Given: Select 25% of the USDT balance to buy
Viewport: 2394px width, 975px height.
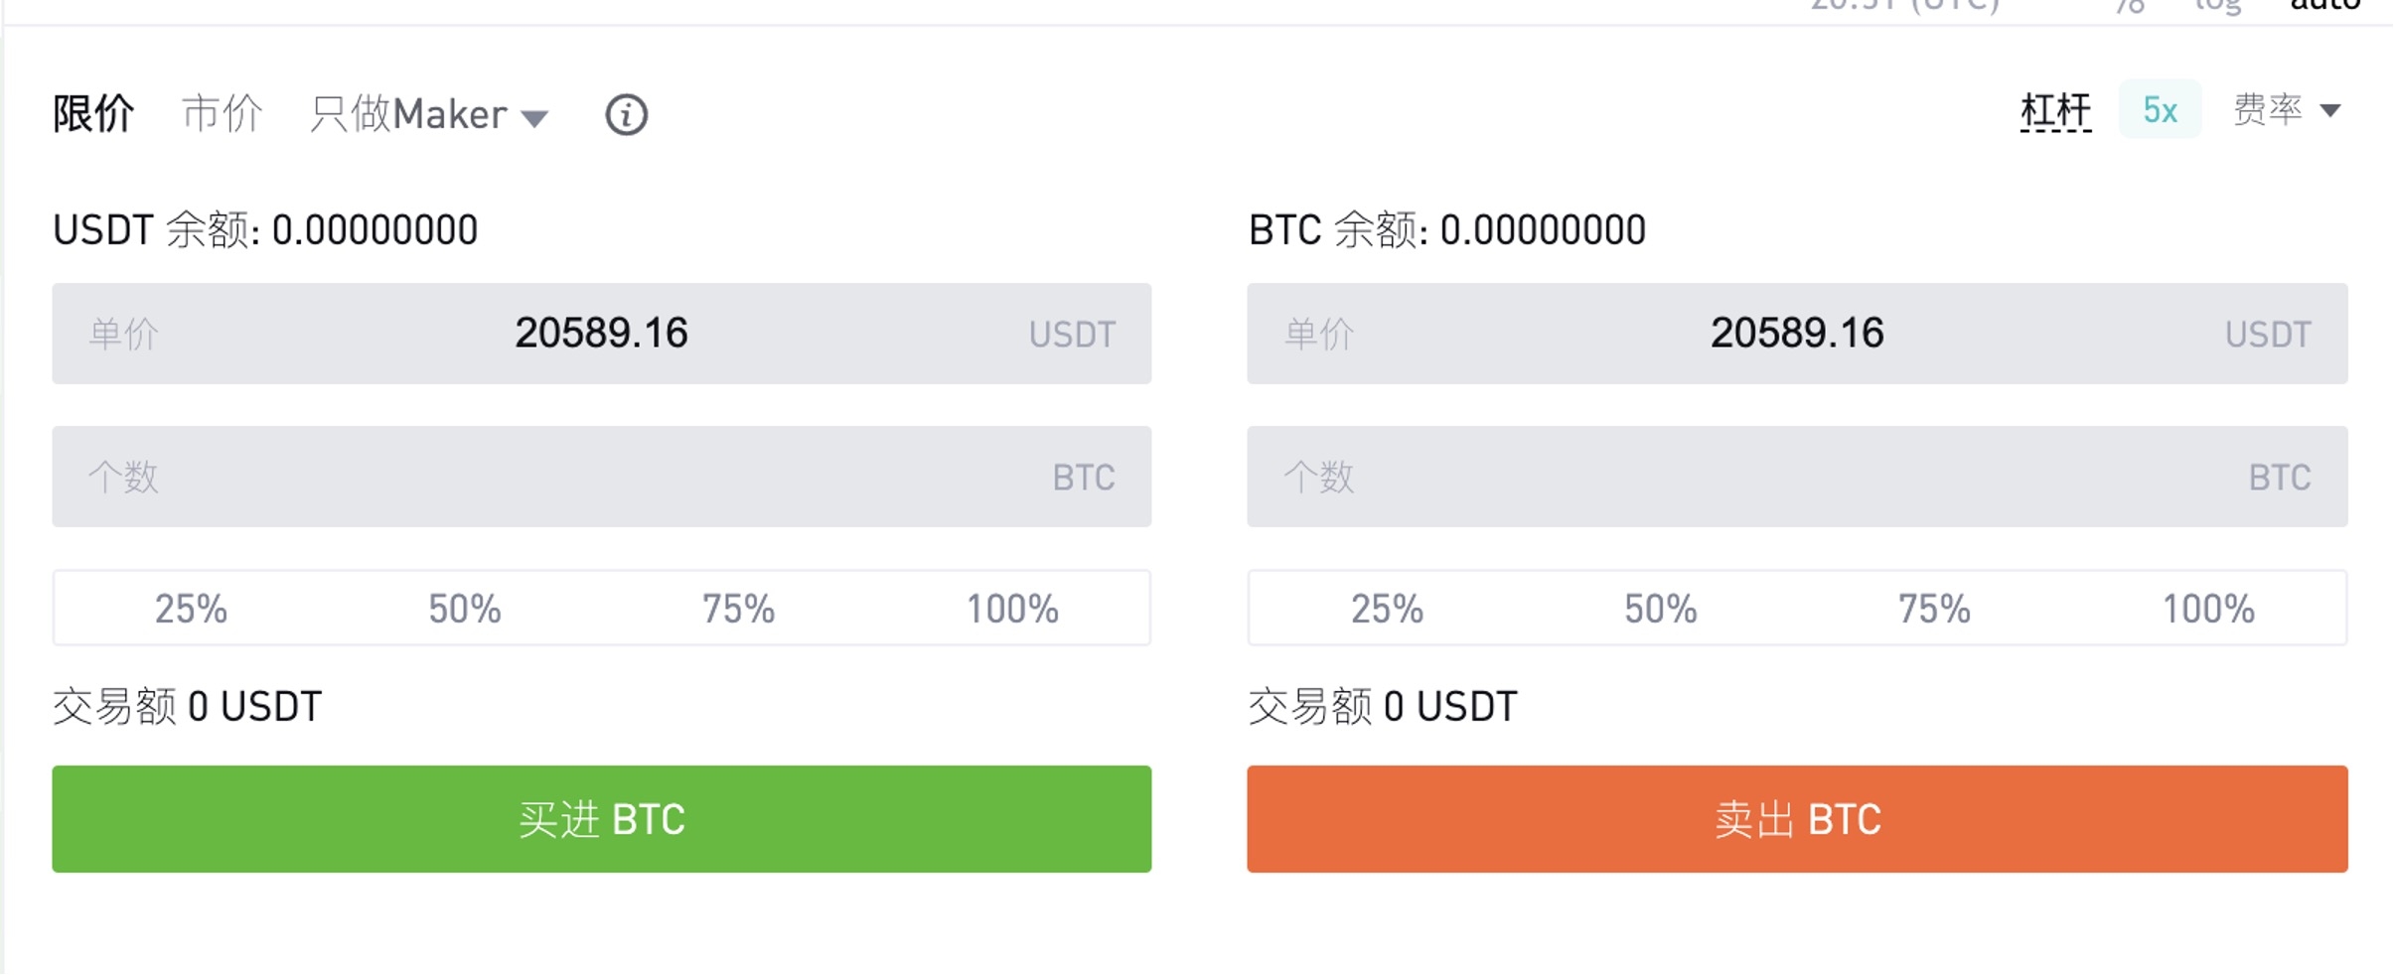Looking at the screenshot, I should [x=191, y=609].
